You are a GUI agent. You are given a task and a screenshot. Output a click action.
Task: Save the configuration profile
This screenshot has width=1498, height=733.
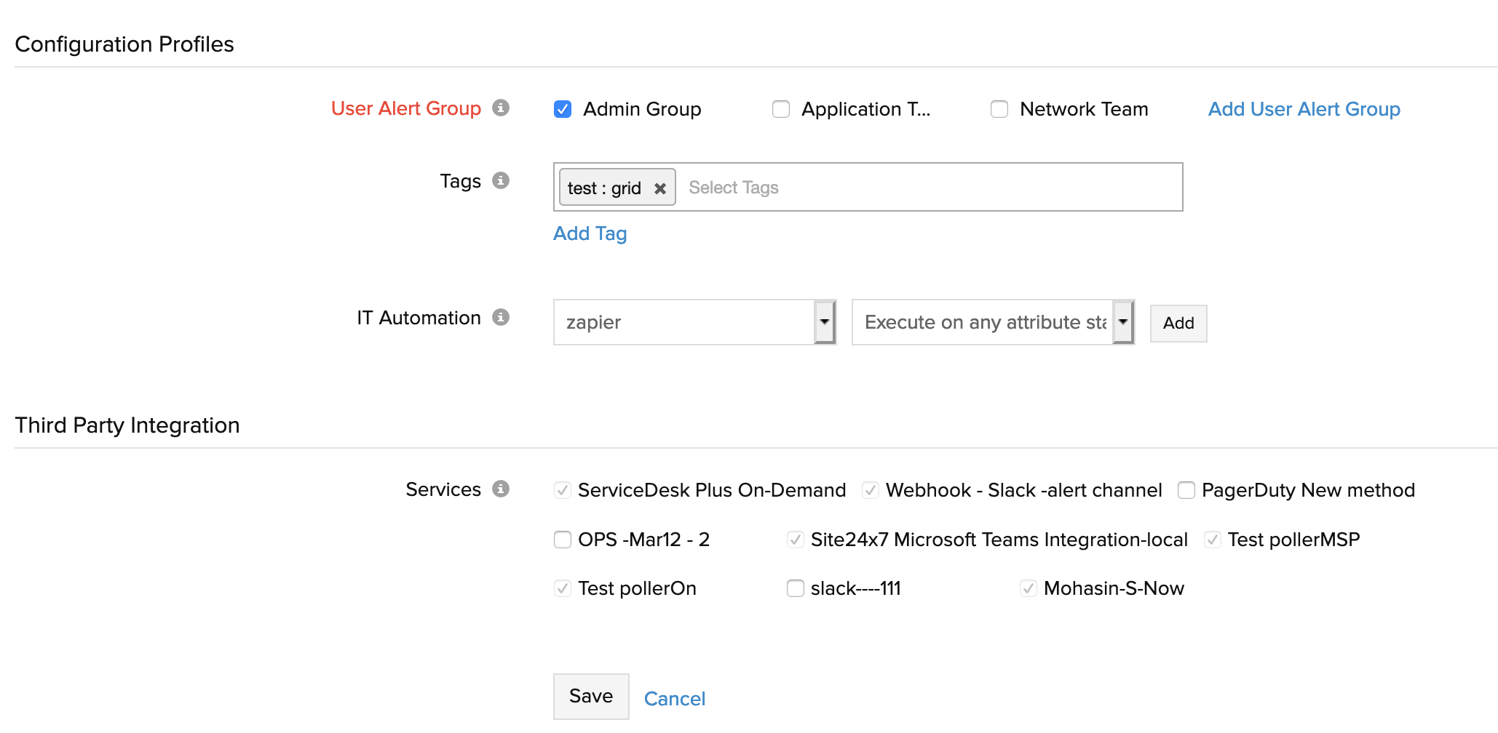click(590, 696)
